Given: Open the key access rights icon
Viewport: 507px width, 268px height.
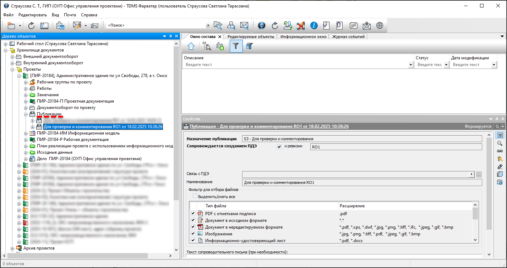Looking at the screenshot, I should [500, 159].
